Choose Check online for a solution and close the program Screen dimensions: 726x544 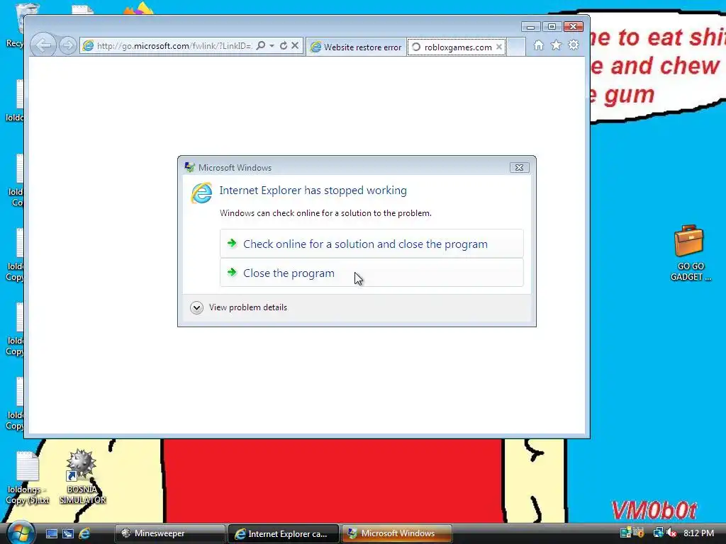pos(372,244)
